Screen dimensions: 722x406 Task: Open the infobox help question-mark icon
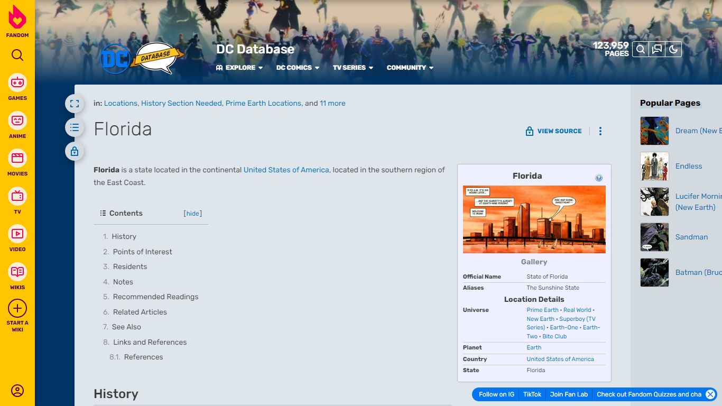click(x=599, y=178)
